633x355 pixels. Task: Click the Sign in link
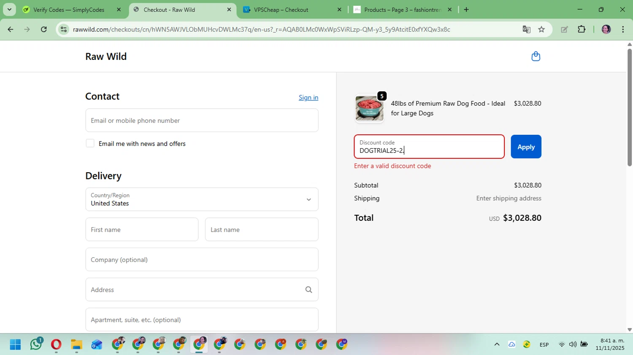(308, 97)
